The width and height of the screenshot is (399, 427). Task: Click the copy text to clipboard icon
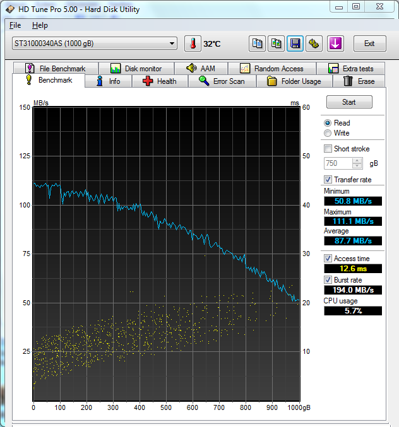[257, 44]
